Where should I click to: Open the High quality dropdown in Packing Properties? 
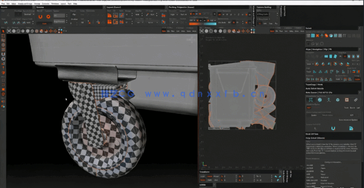[x=174, y=15]
